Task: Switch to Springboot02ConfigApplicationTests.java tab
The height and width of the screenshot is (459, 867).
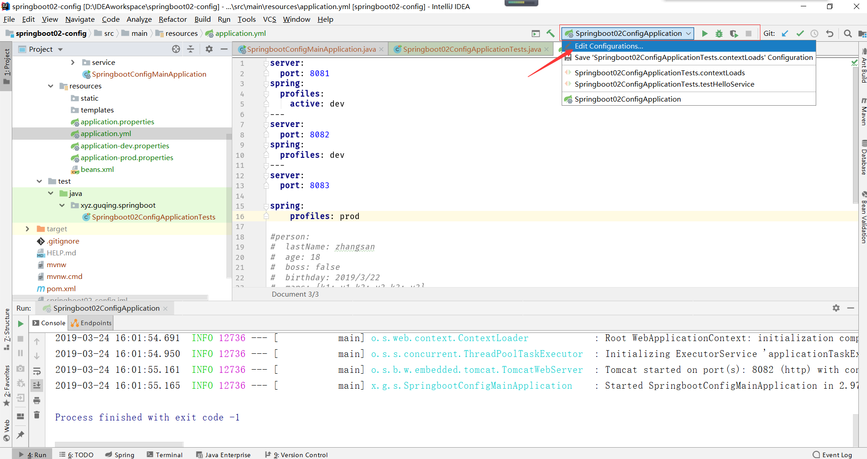Action: (471, 49)
